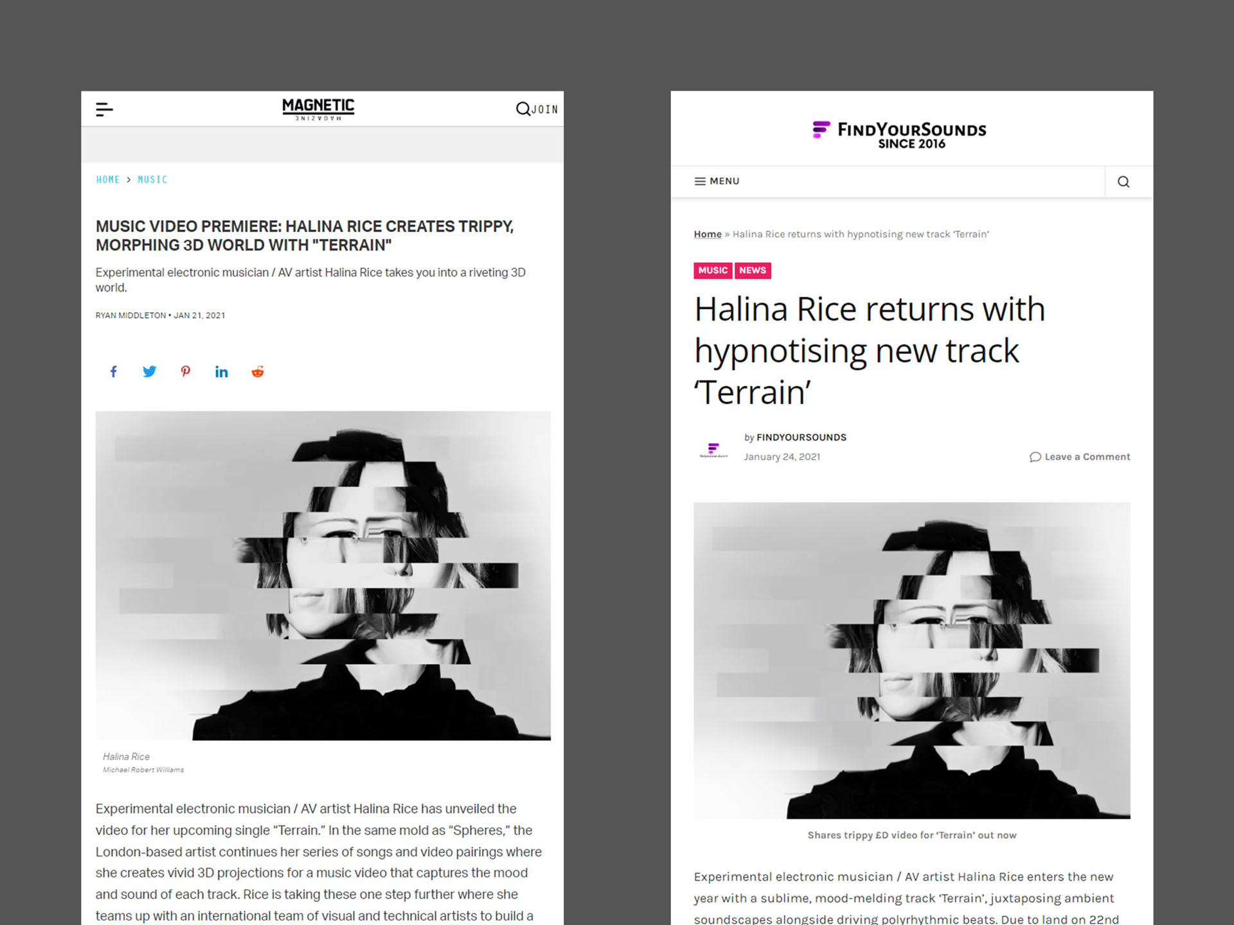Viewport: 1234px width, 925px height.
Task: Open Magnetic hamburger menu icon
Action: (104, 109)
